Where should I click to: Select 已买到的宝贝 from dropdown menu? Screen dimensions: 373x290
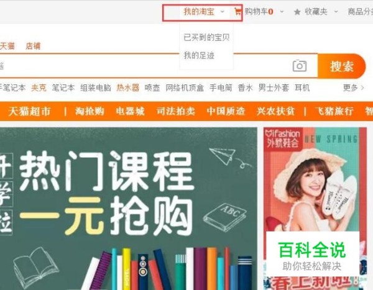(x=206, y=37)
